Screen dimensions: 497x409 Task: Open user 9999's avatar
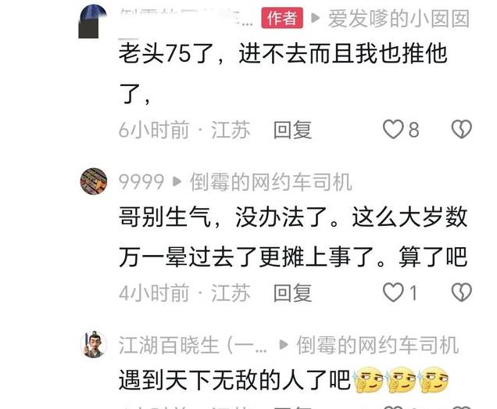(93, 181)
